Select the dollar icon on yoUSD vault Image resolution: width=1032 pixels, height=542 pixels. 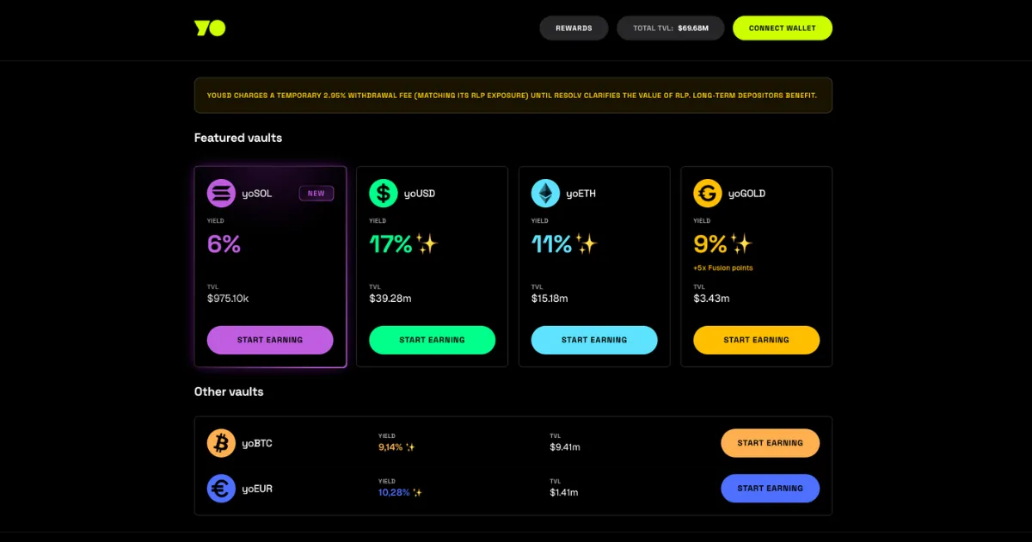point(384,193)
